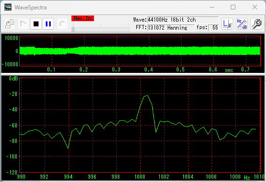This screenshot has height=182, width=266.
Task: Click the WaveSpectra app icon in title bar
Action: click(x=8, y=8)
